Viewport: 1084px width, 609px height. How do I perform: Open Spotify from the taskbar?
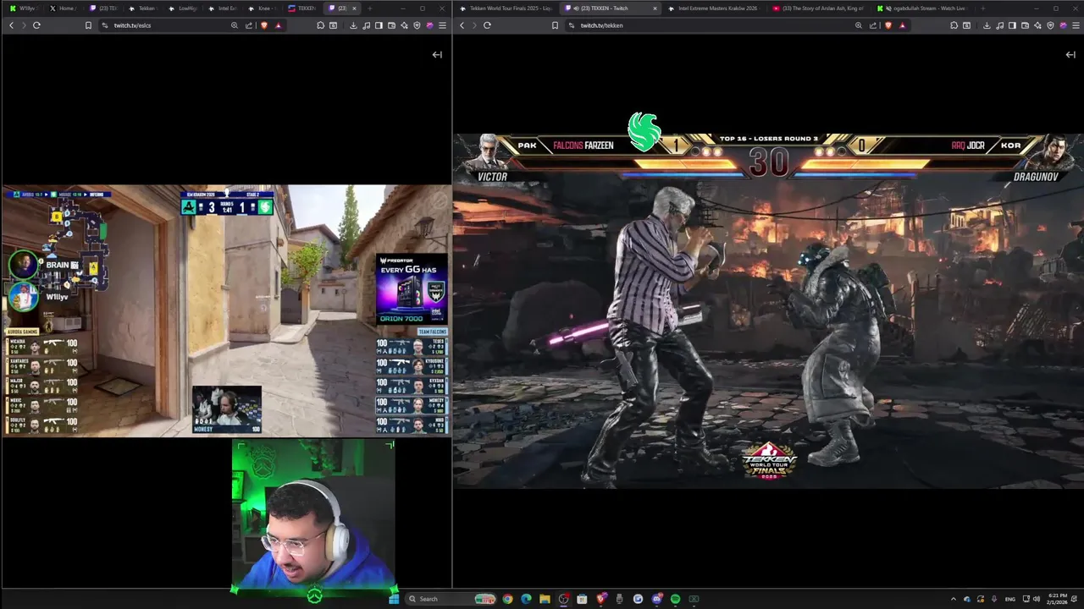pos(675,599)
